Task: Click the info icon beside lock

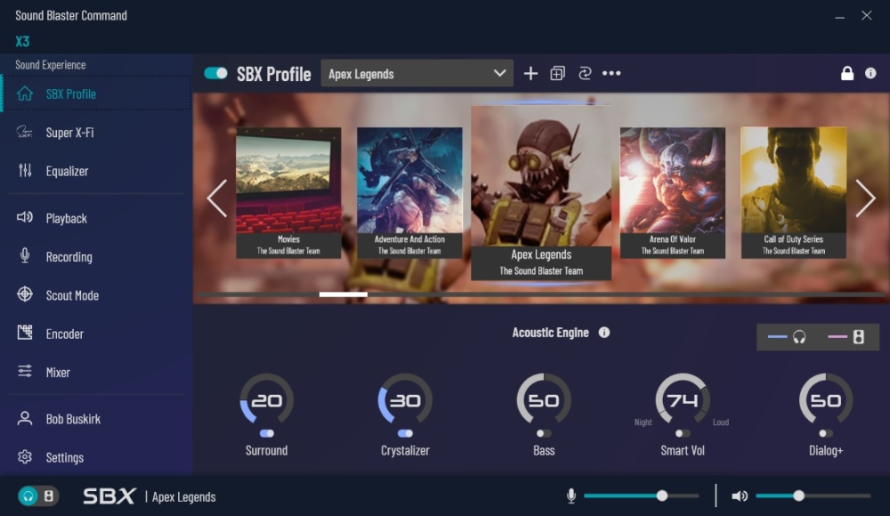Action: pyautogui.click(x=870, y=73)
